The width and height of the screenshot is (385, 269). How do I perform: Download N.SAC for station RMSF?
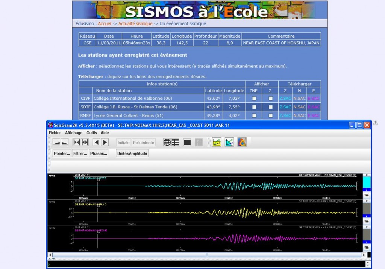[299, 116]
